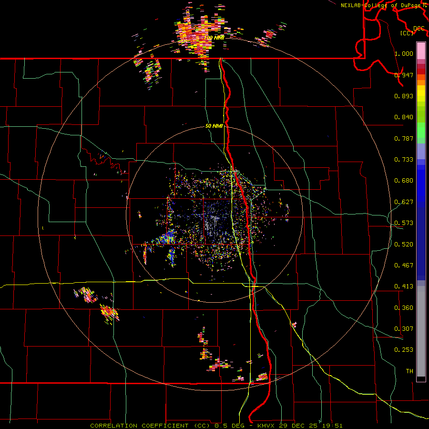Image resolution: width=429 pixels, height=429 pixels.
Task: Select the 0.733 legend value
Action: pyautogui.click(x=404, y=160)
